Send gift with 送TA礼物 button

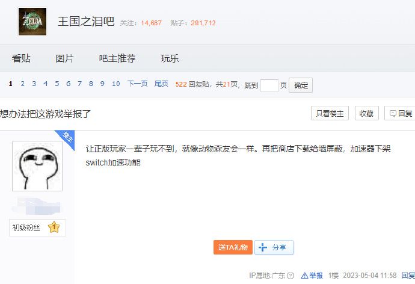233,247
